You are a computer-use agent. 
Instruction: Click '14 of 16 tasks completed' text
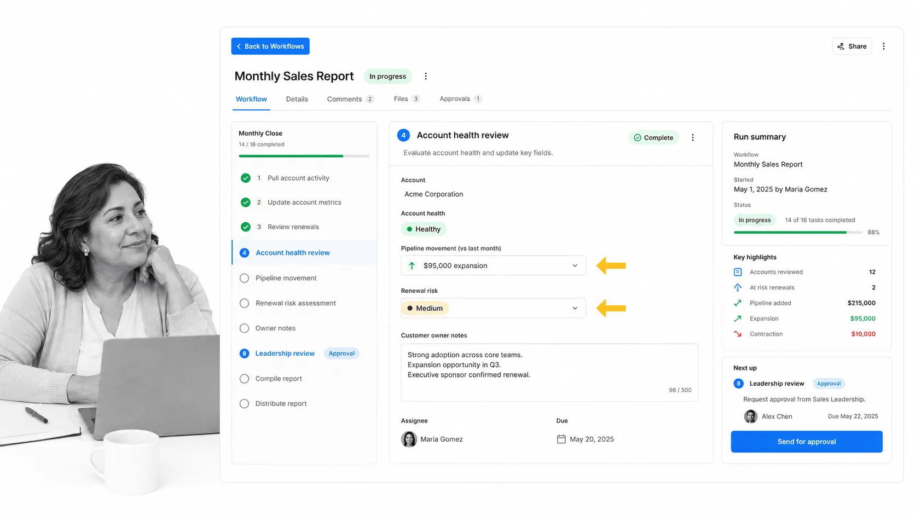pyautogui.click(x=820, y=220)
